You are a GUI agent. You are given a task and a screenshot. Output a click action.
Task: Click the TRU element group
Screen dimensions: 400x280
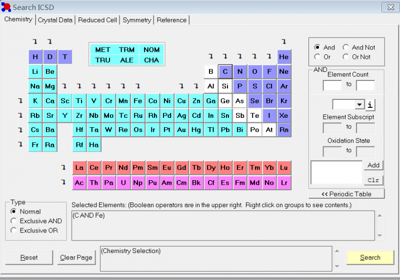pos(102,60)
